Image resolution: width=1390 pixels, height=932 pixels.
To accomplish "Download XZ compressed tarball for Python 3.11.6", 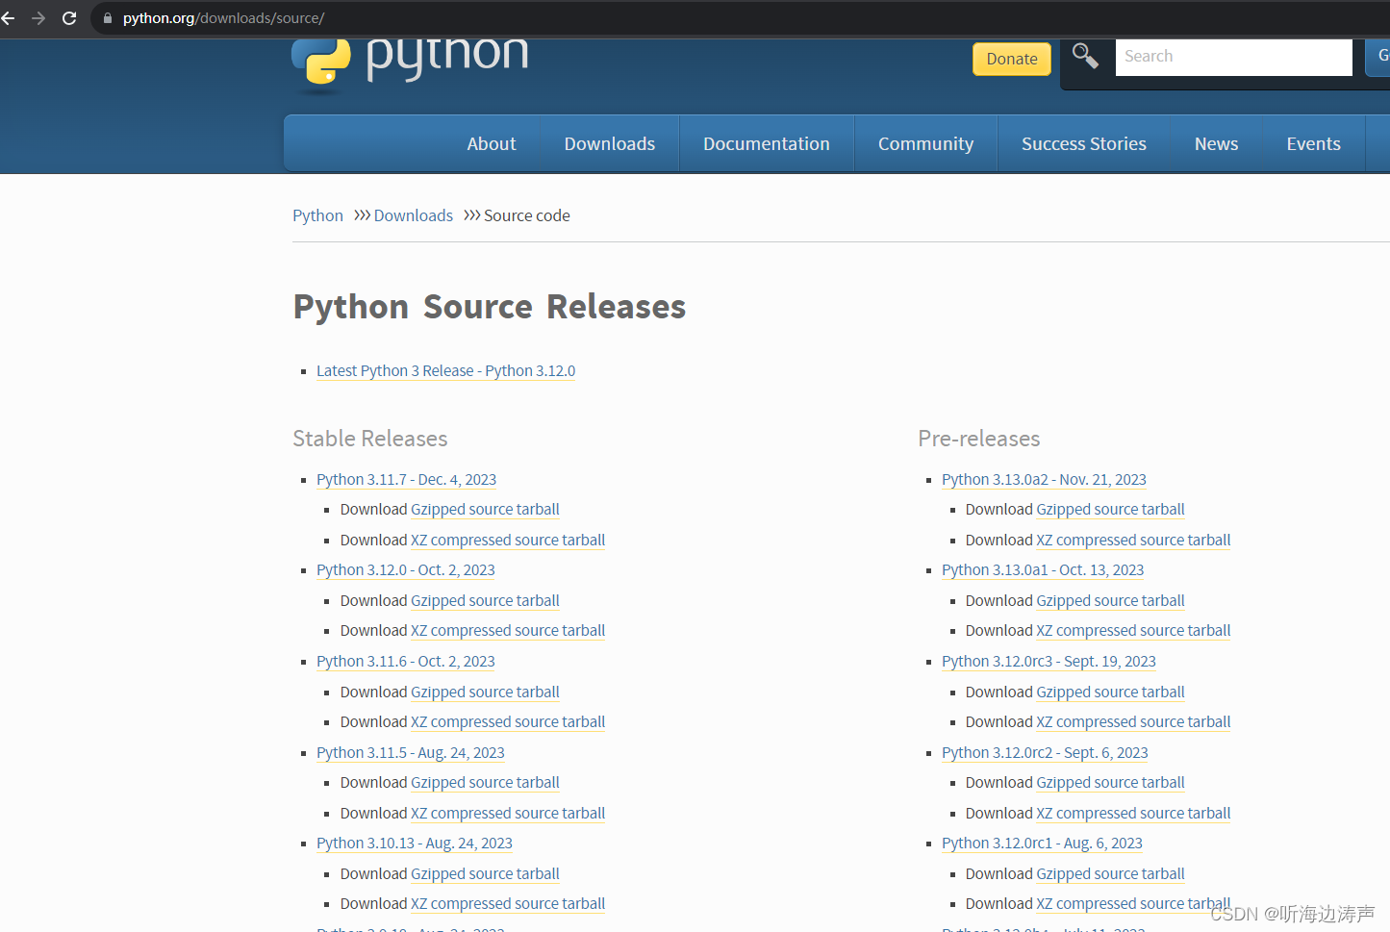I will coord(508,721).
